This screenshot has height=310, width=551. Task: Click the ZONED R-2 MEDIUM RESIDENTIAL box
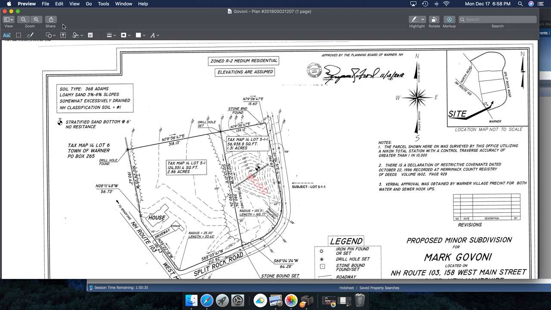pyautogui.click(x=244, y=61)
